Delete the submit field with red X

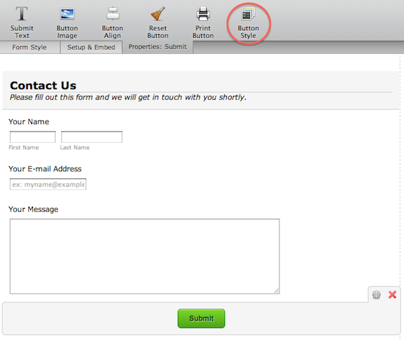point(393,295)
